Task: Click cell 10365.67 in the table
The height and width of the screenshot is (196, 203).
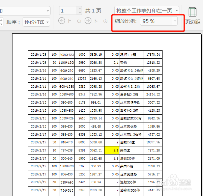Action: coord(153,86)
